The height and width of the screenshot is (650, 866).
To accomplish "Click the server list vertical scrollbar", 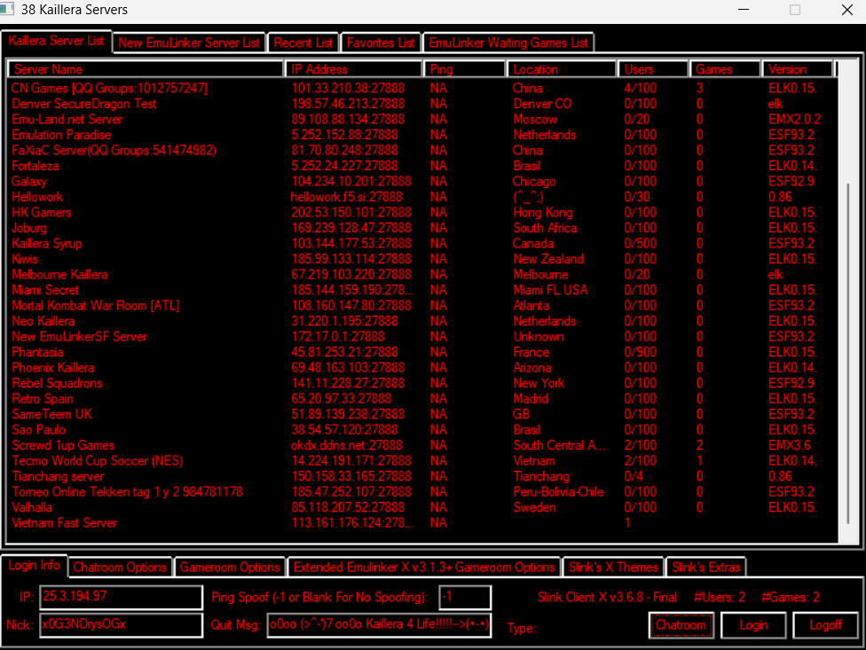I will (x=847, y=353).
